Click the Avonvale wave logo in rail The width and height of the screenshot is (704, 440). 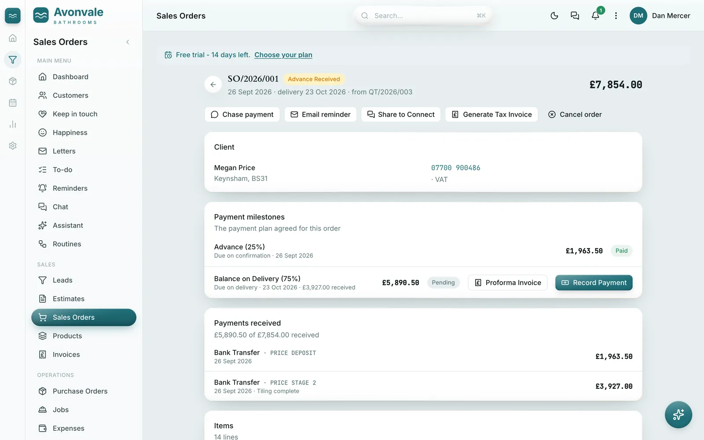13,16
